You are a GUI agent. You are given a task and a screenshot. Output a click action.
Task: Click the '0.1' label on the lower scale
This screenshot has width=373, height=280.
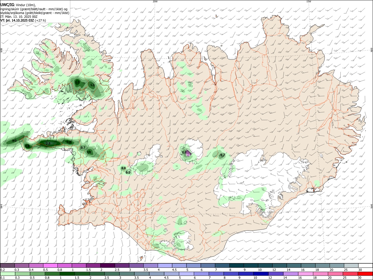[x=3, y=278]
